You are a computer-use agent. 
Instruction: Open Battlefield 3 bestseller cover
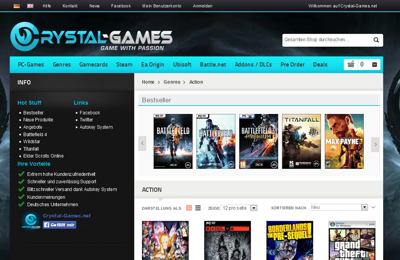click(x=173, y=141)
